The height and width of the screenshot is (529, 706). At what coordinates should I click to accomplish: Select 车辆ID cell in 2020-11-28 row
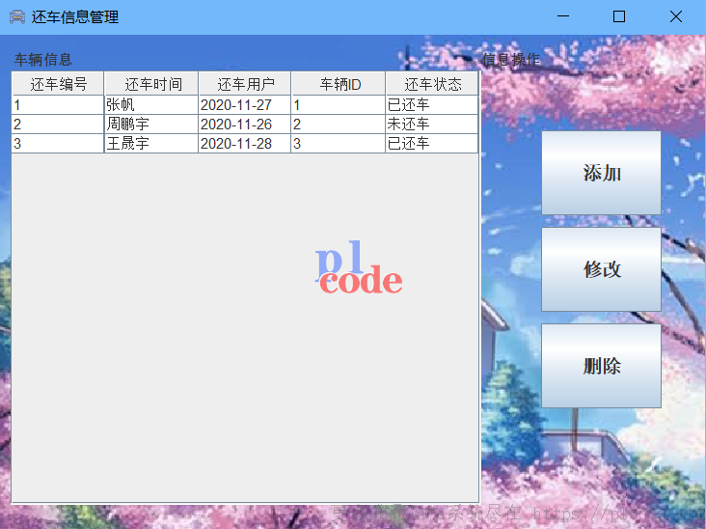[339, 144]
